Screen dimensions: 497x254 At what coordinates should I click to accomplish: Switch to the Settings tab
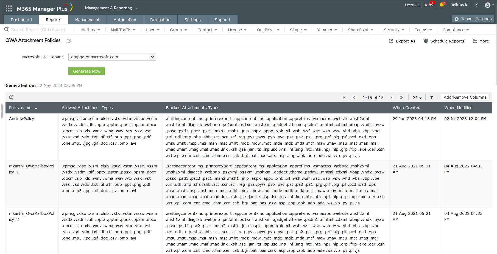click(192, 20)
